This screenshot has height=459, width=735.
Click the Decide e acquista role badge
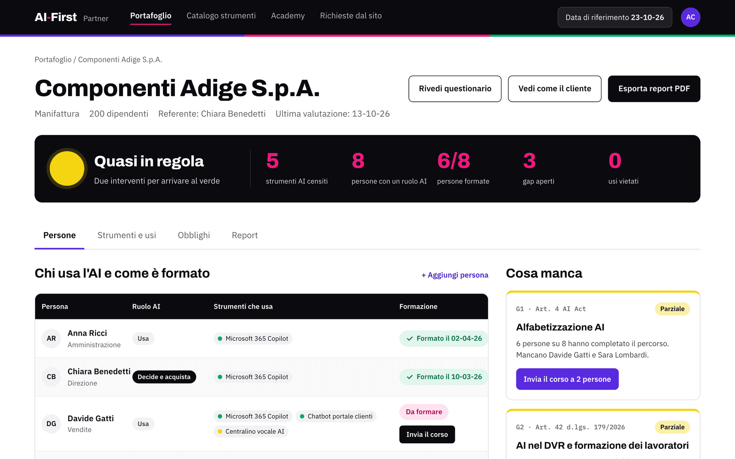pos(164,377)
